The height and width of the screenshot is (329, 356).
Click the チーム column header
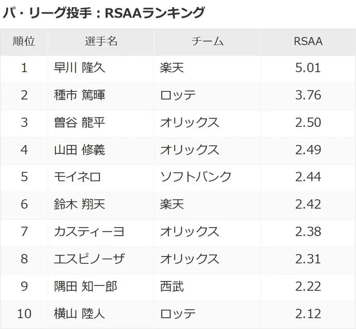pos(207,41)
